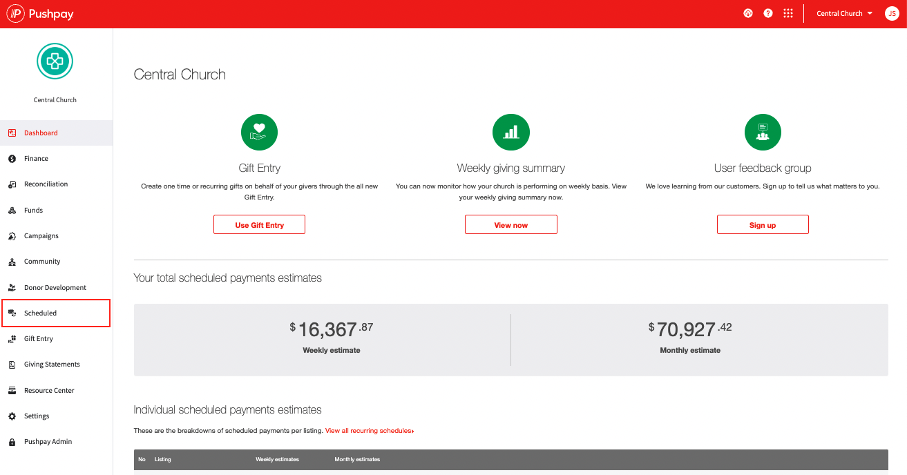Open Giving Statements from sidebar

click(x=52, y=365)
